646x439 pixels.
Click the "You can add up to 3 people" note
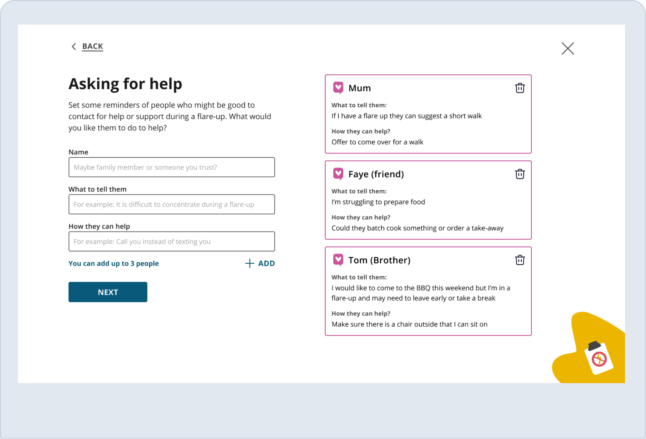click(x=113, y=263)
